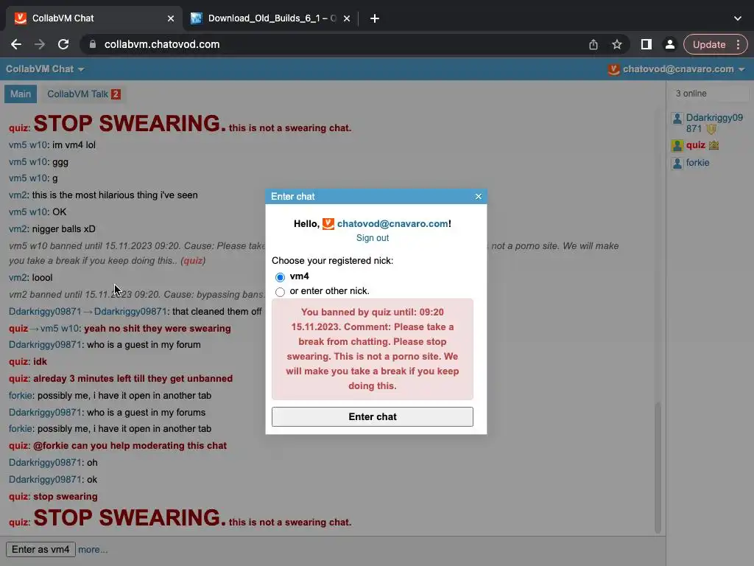Click the lock icon in address bar
Screen dimensions: 754x566
(93, 44)
